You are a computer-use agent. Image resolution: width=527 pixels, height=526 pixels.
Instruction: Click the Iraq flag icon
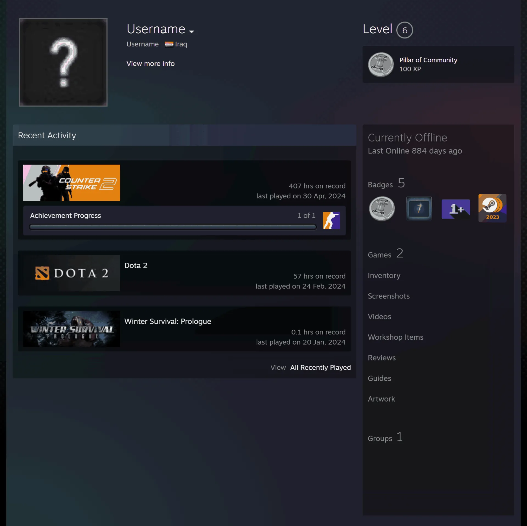point(169,44)
